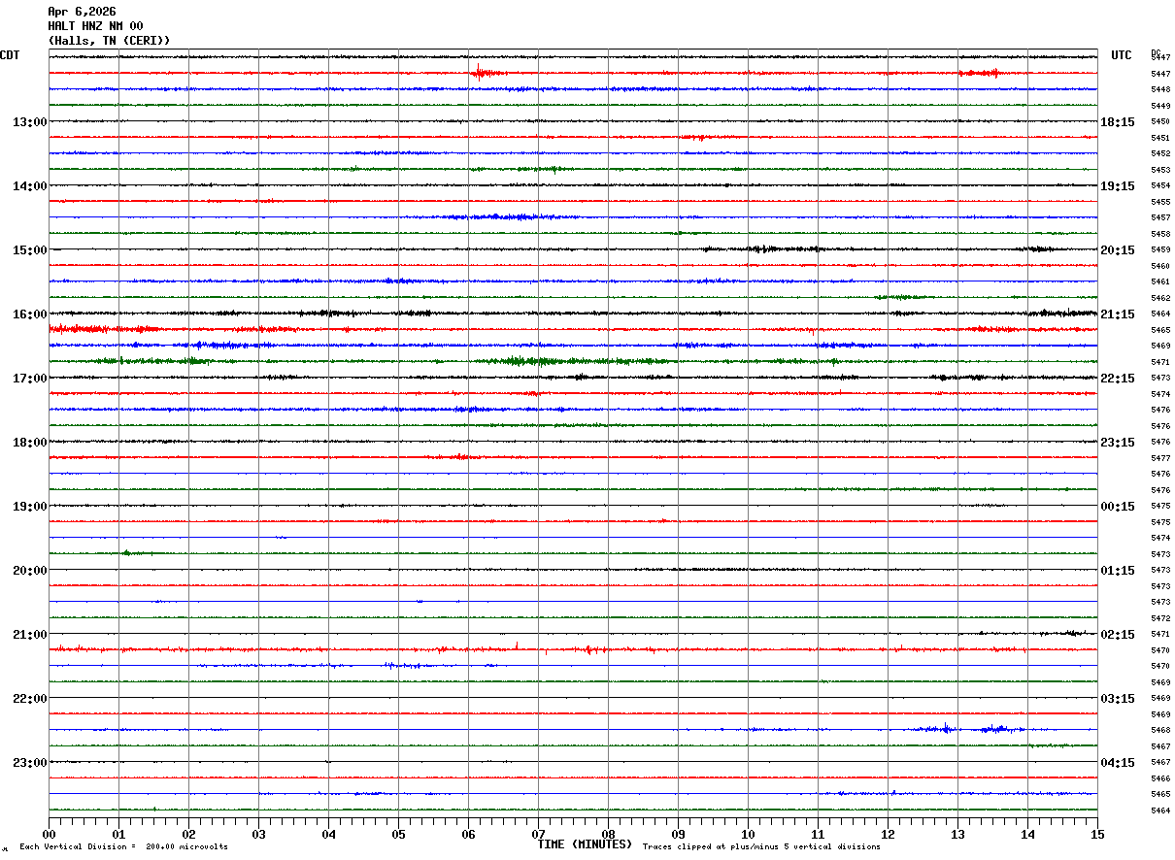Click the 02:15 UTC time label

1118,635
